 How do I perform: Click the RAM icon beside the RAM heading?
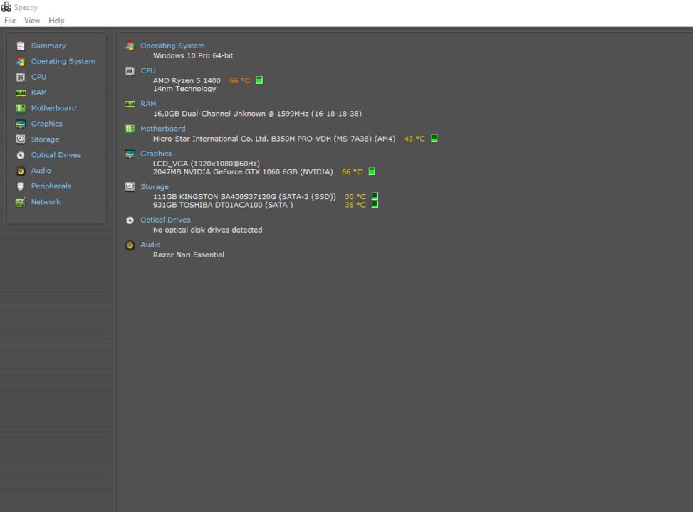click(x=130, y=104)
